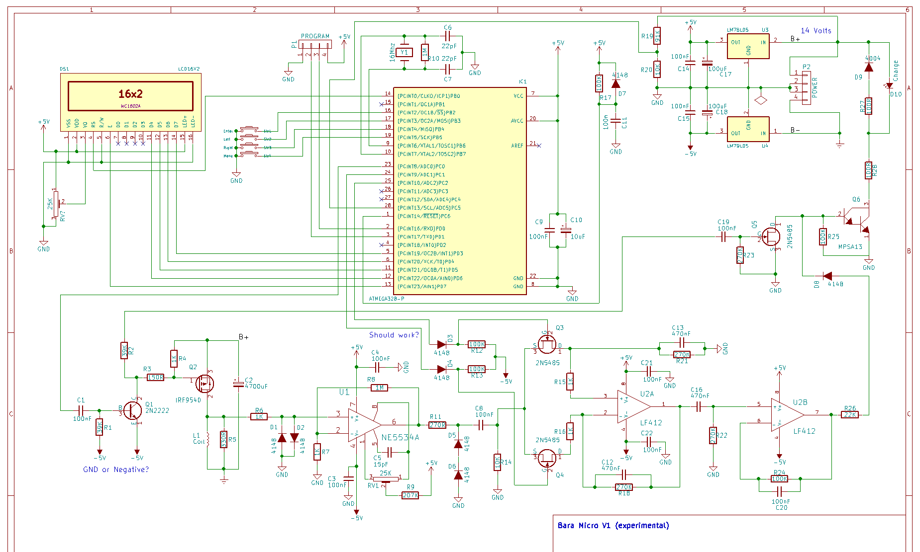
Task: Select the C16 470nF capacitor symbol
Action: tap(698, 406)
